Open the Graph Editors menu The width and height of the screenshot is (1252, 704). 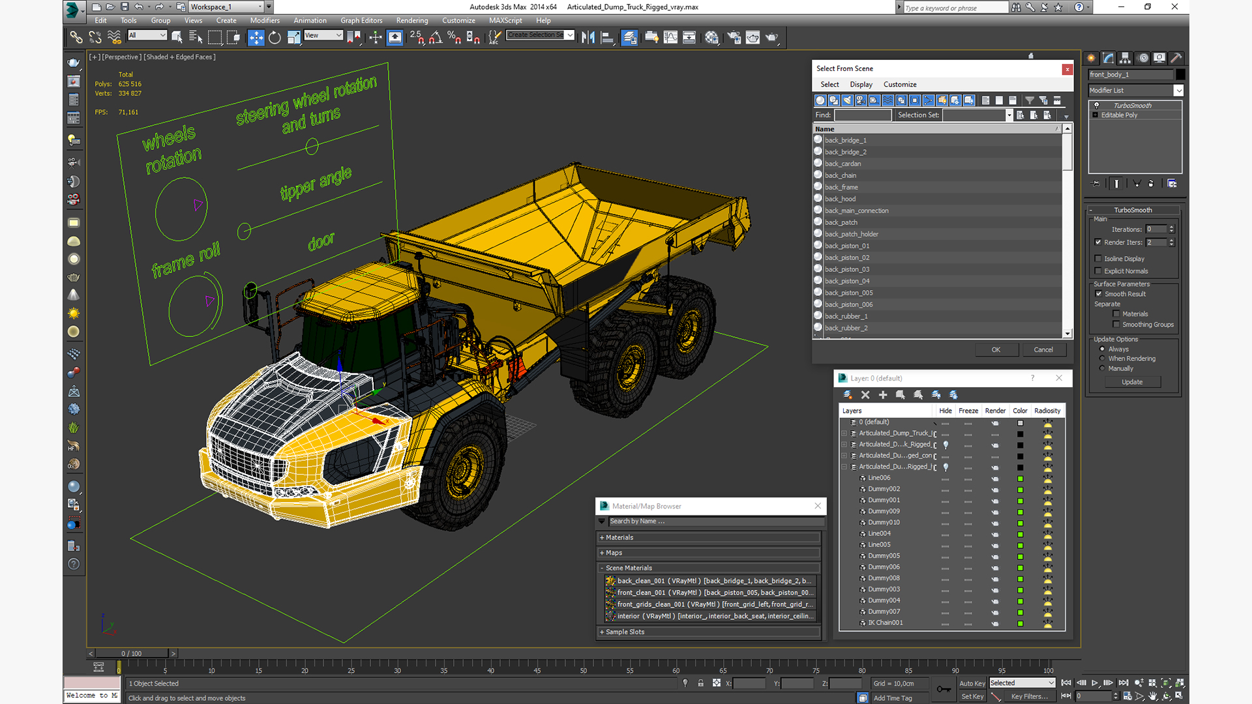pyautogui.click(x=361, y=21)
